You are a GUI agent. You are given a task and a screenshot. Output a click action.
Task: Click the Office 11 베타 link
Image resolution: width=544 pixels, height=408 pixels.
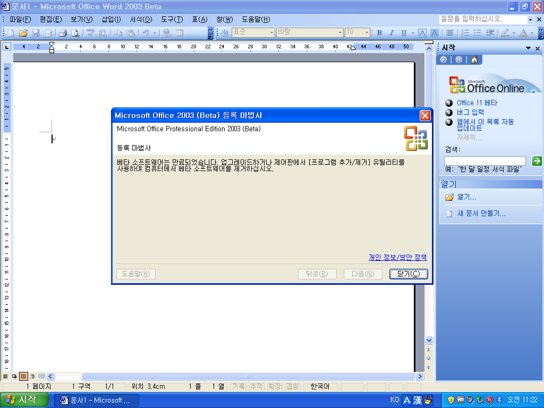click(x=477, y=103)
